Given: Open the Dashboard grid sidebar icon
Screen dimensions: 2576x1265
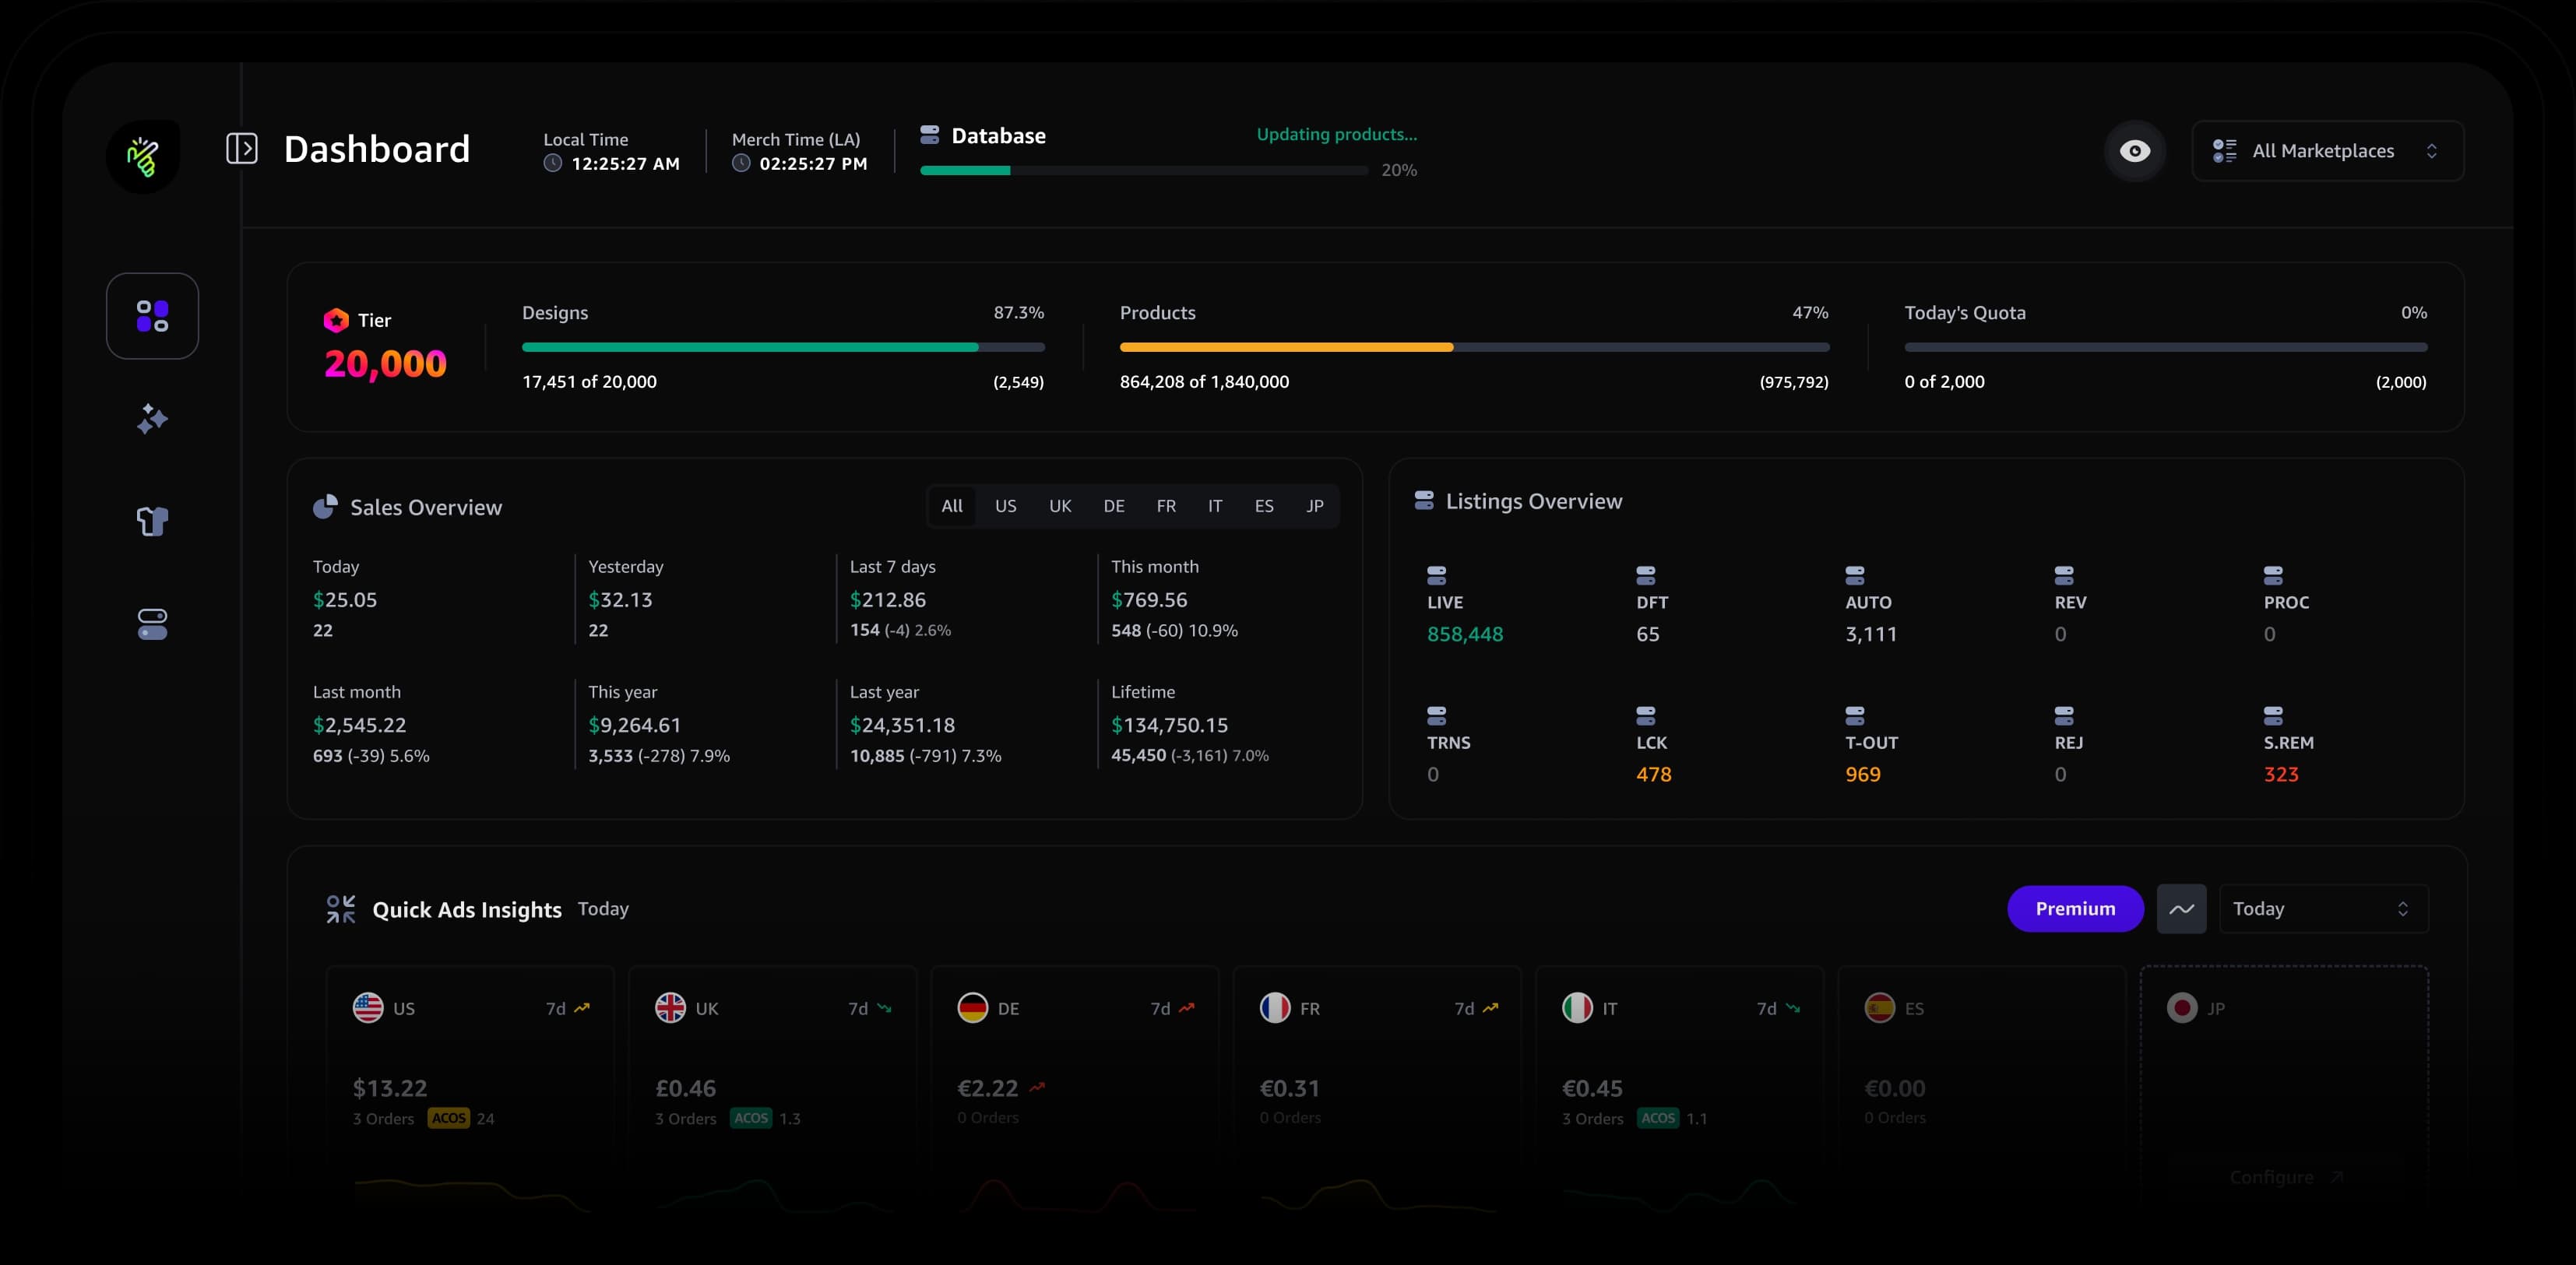Looking at the screenshot, I should click(x=152, y=316).
